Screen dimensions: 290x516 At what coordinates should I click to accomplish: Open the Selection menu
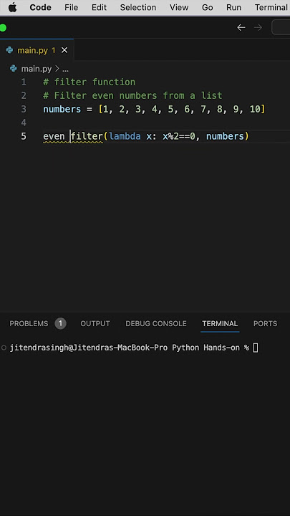click(x=137, y=7)
